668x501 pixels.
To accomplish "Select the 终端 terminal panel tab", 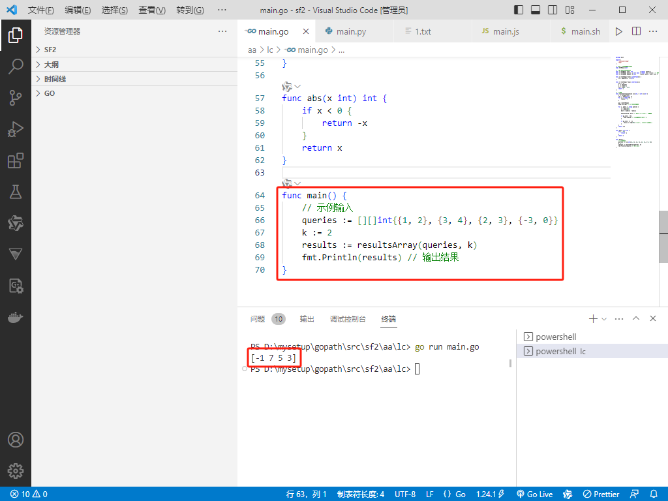I will [389, 319].
